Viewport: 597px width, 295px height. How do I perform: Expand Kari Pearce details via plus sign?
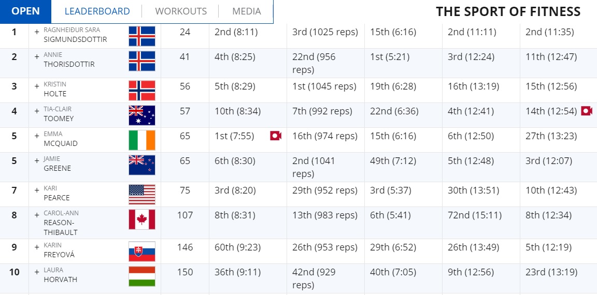(37, 190)
